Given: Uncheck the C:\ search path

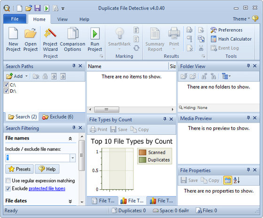Looking at the screenshot, I should tap(7, 85).
